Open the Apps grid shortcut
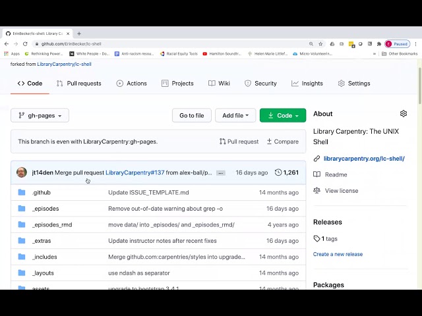Image resolution: width=422 pixels, height=316 pixels. click(12, 54)
